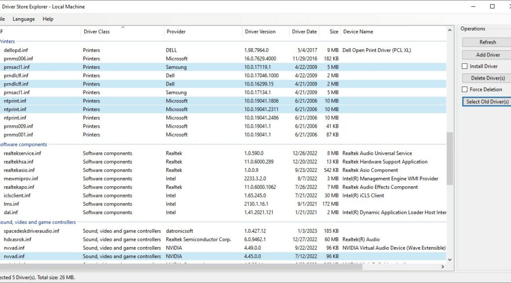This screenshot has width=511, height=283.
Task: Select the realtekhsa.inf row
Action: tap(223, 162)
